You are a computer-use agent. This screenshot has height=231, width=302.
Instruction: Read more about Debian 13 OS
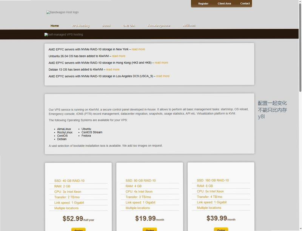pos(112,70)
